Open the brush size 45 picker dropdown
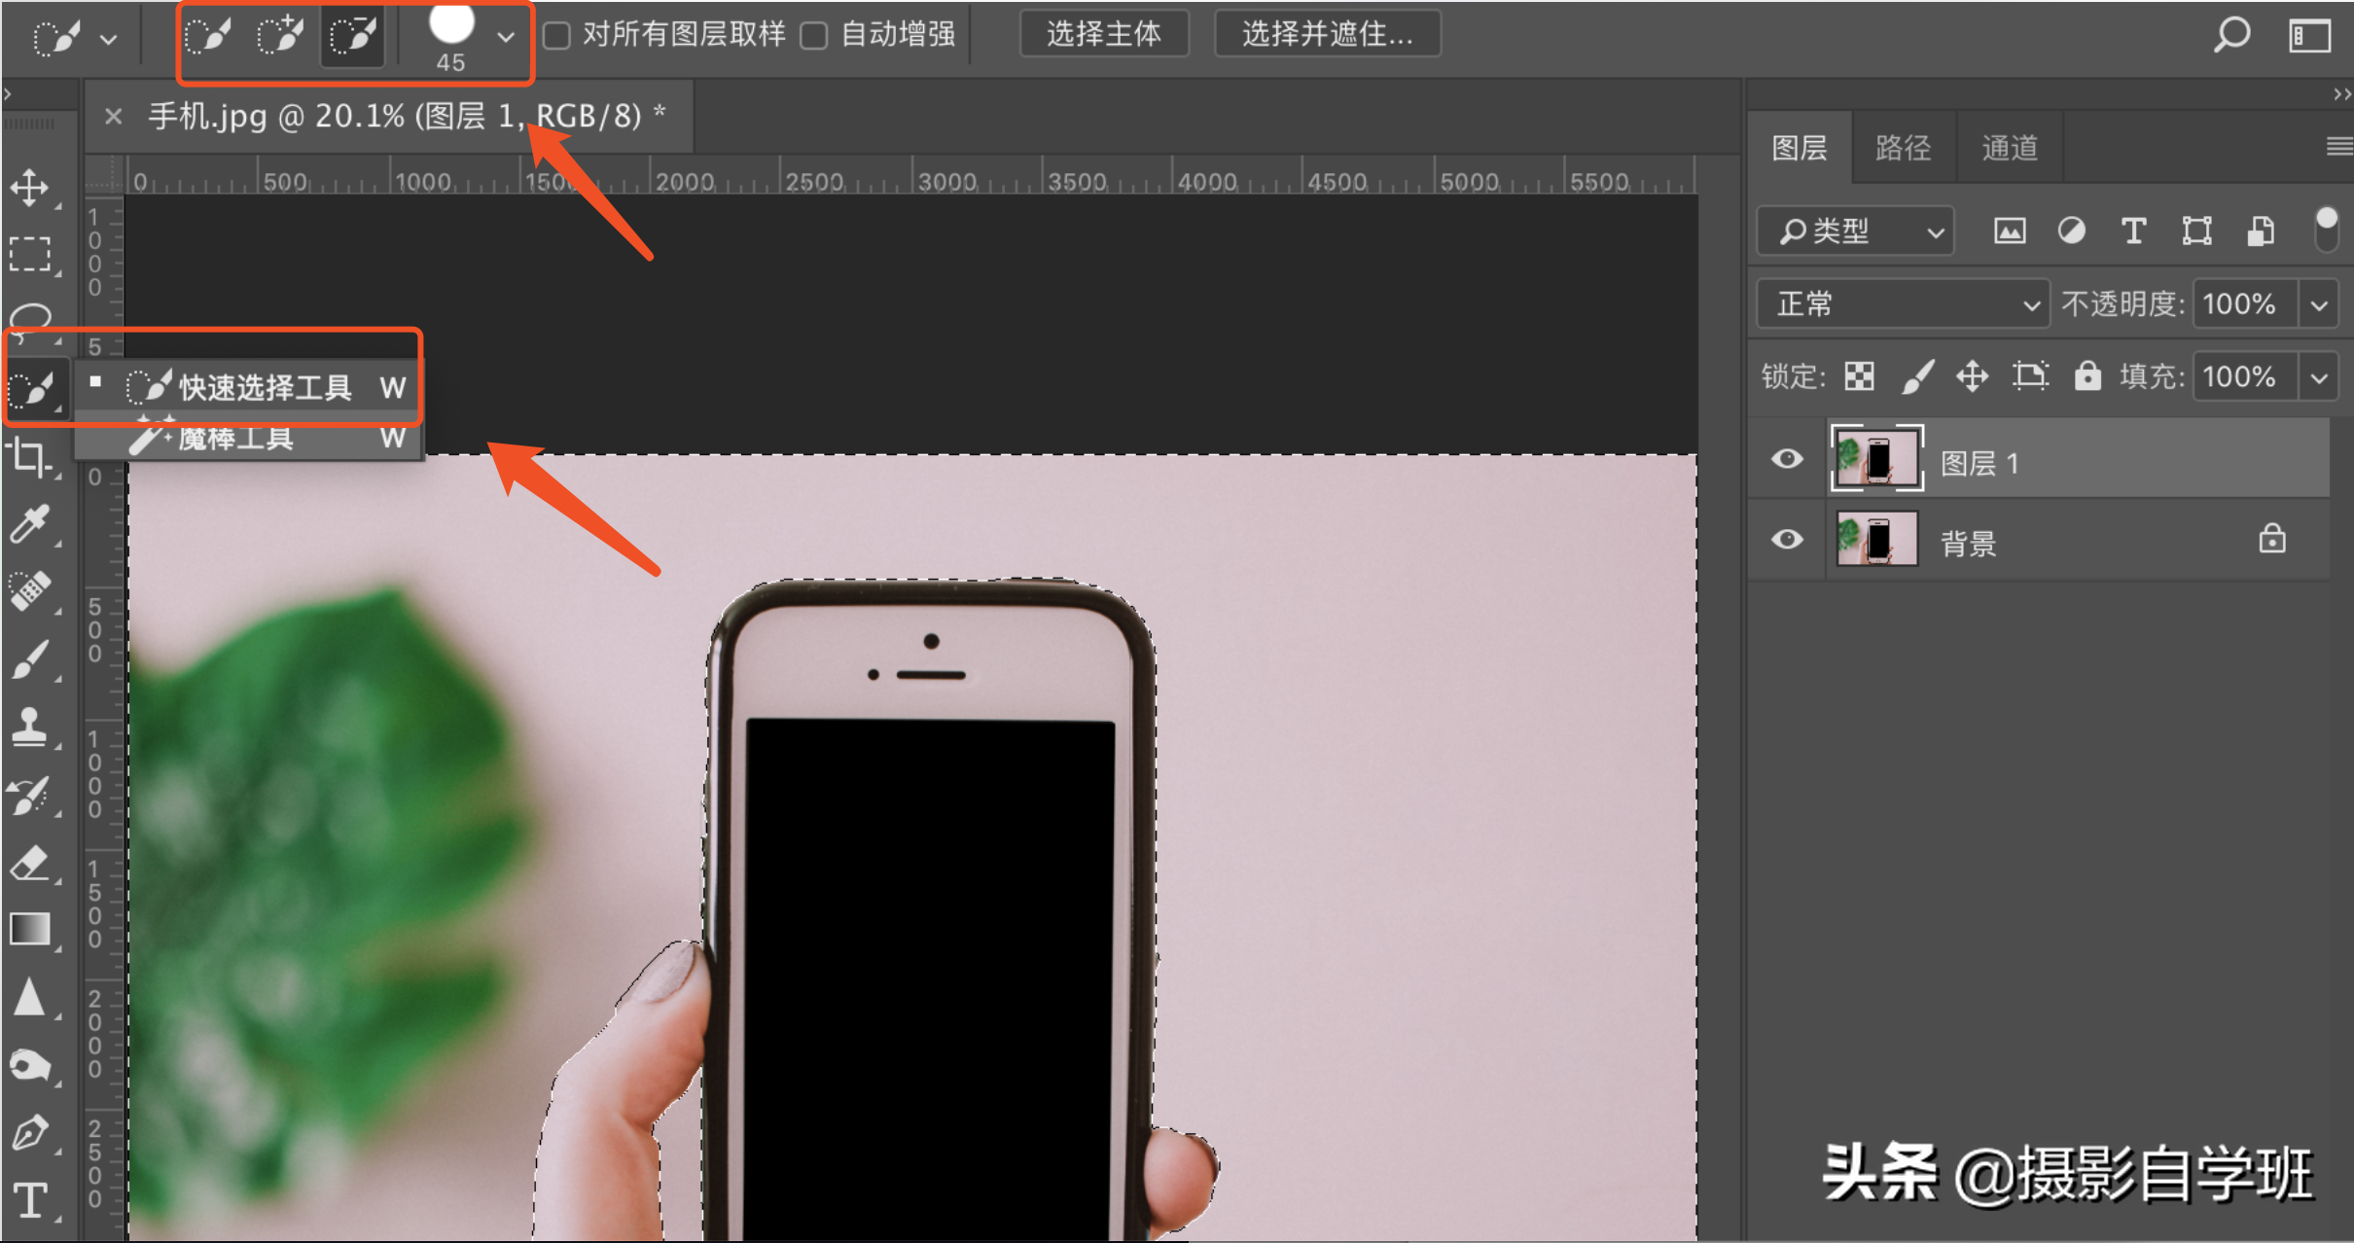This screenshot has height=1243, width=2354. pyautogui.click(x=505, y=37)
